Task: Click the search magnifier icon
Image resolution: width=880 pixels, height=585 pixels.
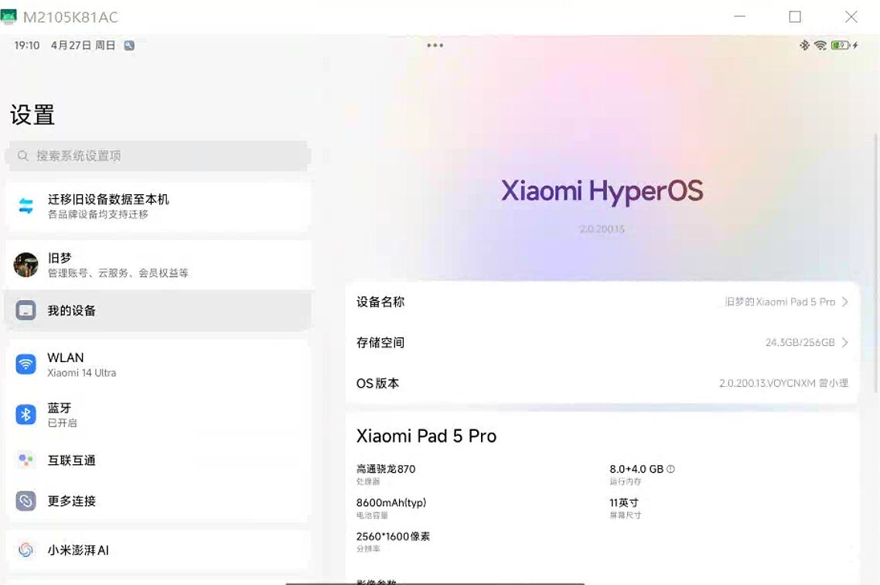Action: pyautogui.click(x=22, y=156)
